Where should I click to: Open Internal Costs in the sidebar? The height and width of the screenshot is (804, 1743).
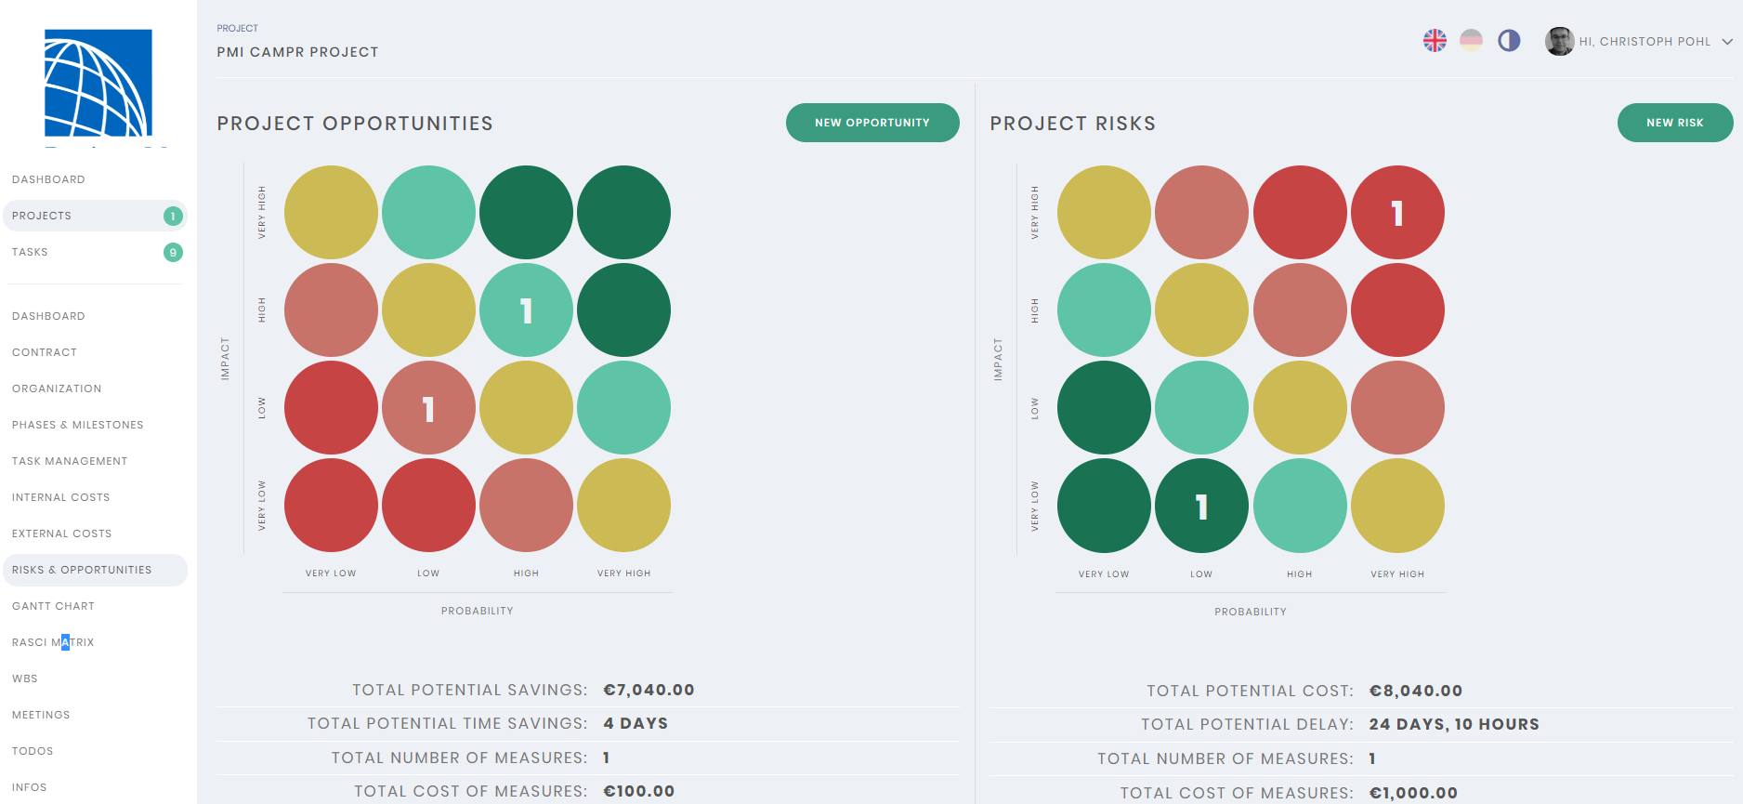pyautogui.click(x=60, y=497)
